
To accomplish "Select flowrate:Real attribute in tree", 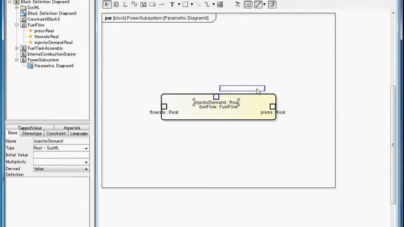I will [44, 37].
